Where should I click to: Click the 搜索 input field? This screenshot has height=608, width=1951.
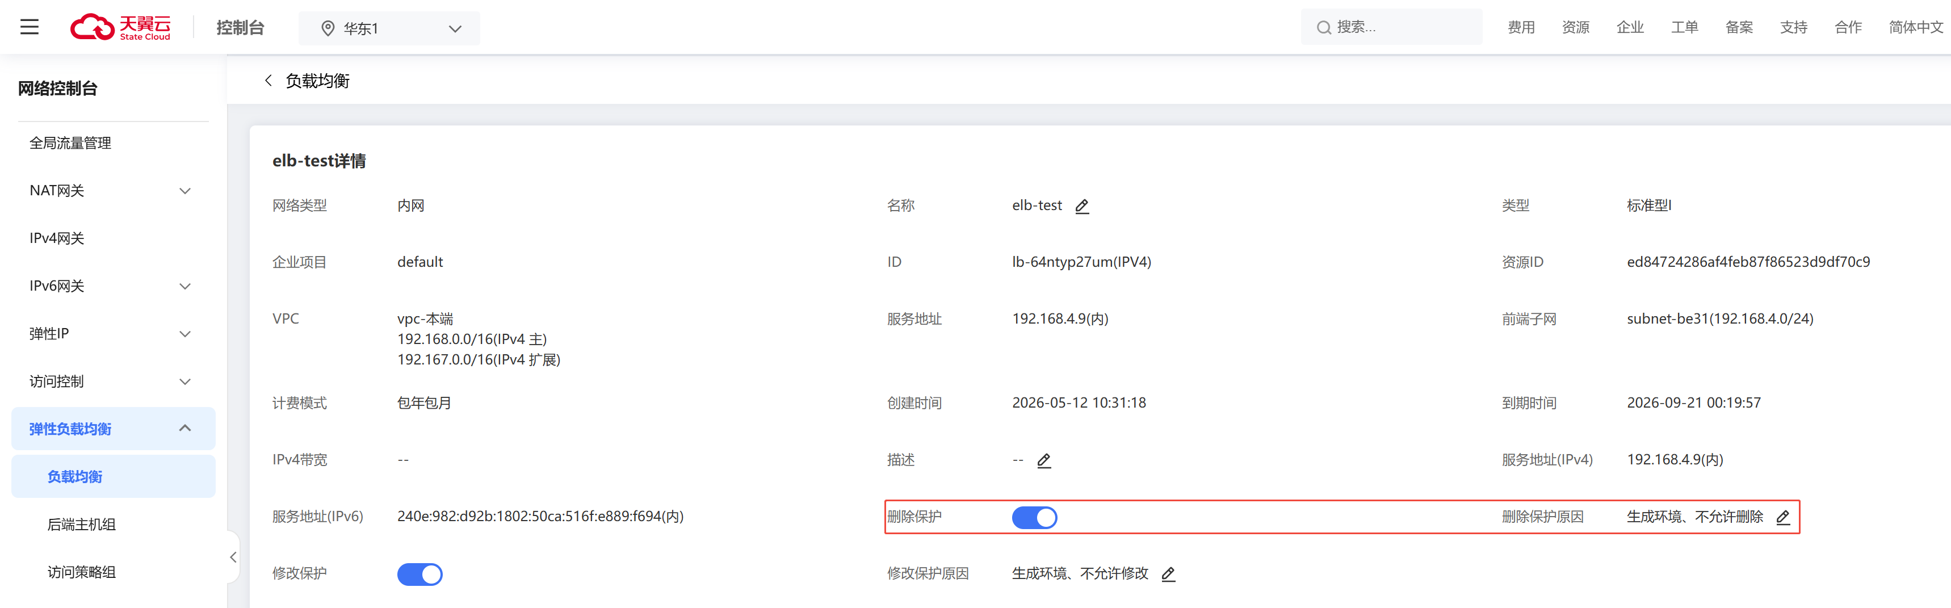click(x=1392, y=27)
